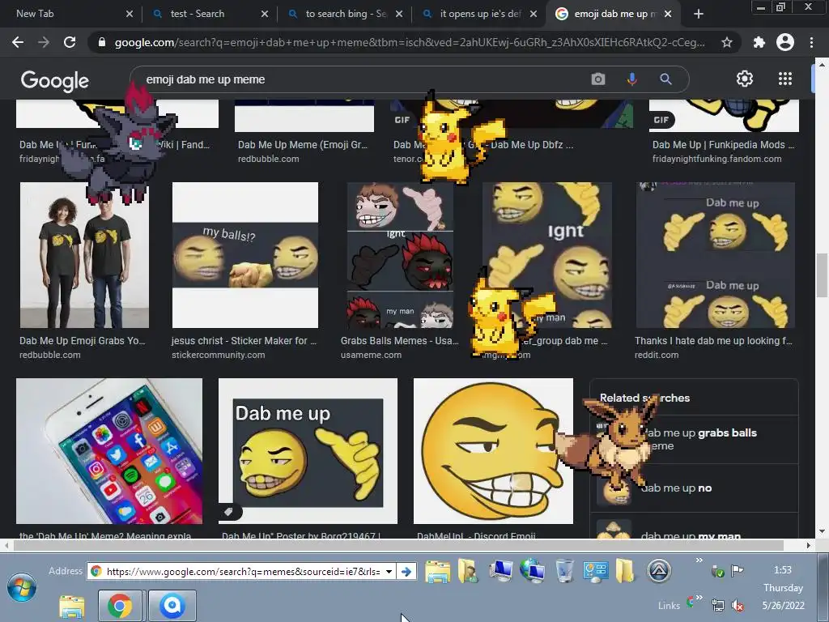
Task: Click the Google search query field
Action: pos(359,80)
